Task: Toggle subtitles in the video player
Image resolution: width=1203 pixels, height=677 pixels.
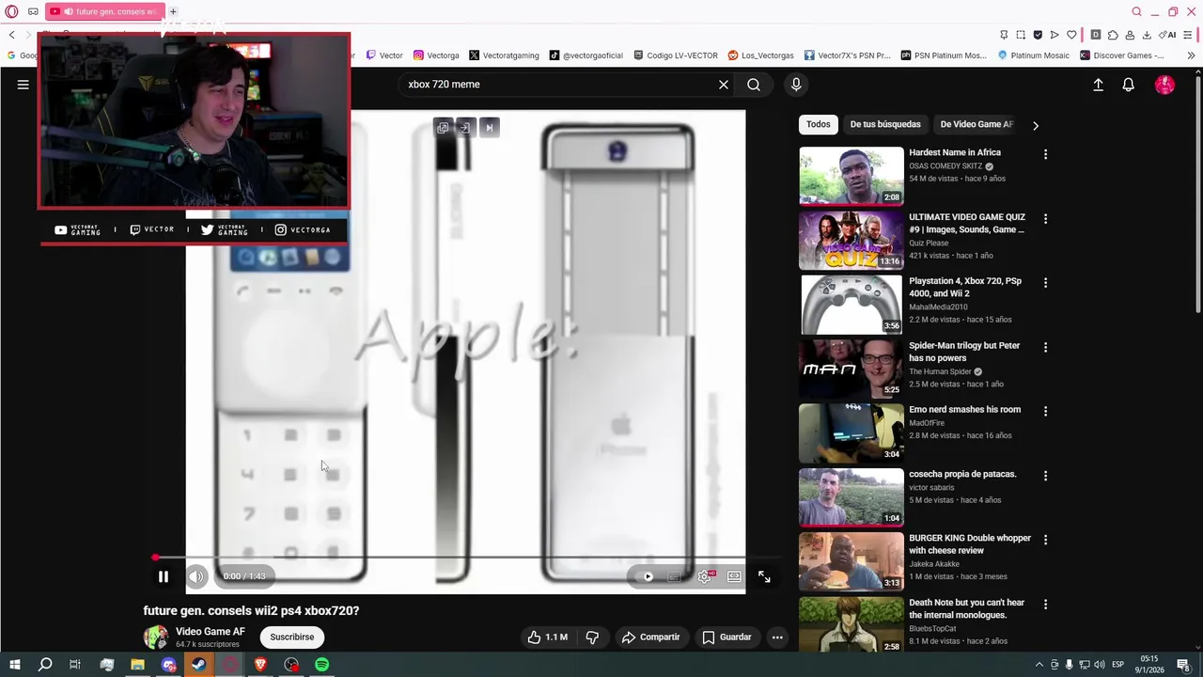Action: point(675,576)
